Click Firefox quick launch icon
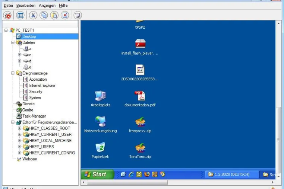This screenshot has height=189, width=284. (147, 174)
